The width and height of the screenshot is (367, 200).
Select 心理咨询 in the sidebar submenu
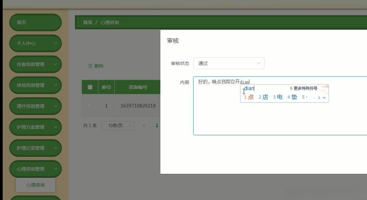tap(35, 185)
